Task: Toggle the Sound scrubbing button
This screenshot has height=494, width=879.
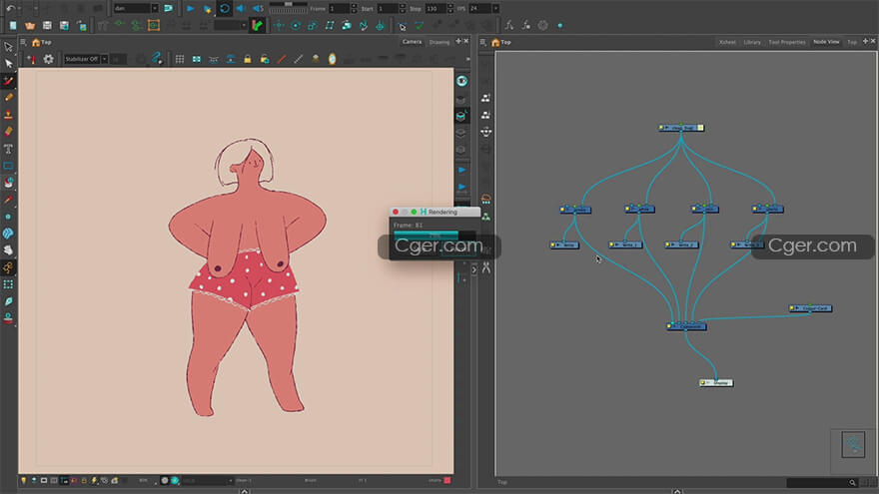Action: click(258, 8)
